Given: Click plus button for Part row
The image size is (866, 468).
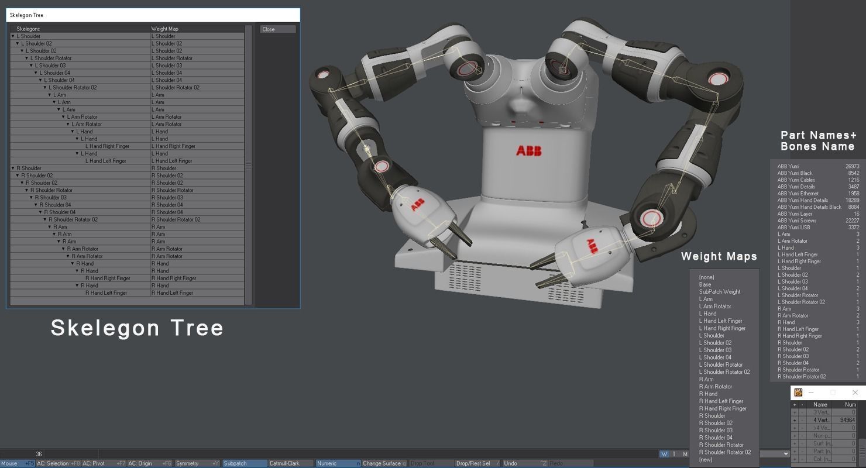Looking at the screenshot, I should click(x=794, y=451).
